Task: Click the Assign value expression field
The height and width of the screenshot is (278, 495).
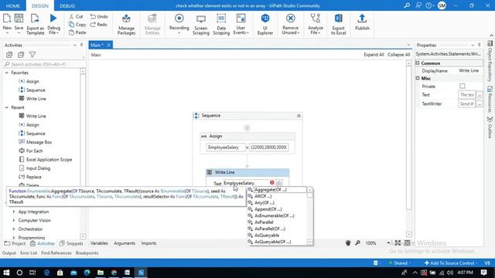Action: [x=268, y=147]
